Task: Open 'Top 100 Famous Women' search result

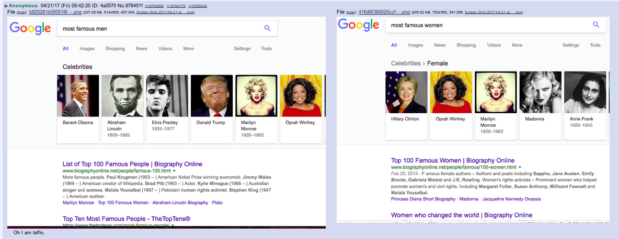Action: [x=453, y=161]
